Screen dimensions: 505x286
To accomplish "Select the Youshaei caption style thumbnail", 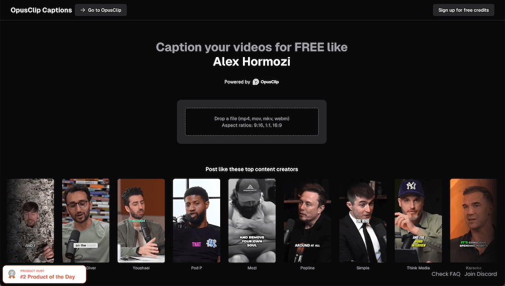I will [x=141, y=221].
